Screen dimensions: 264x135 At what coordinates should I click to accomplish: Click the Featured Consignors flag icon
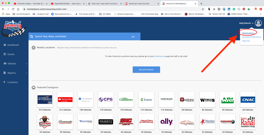(34, 87)
